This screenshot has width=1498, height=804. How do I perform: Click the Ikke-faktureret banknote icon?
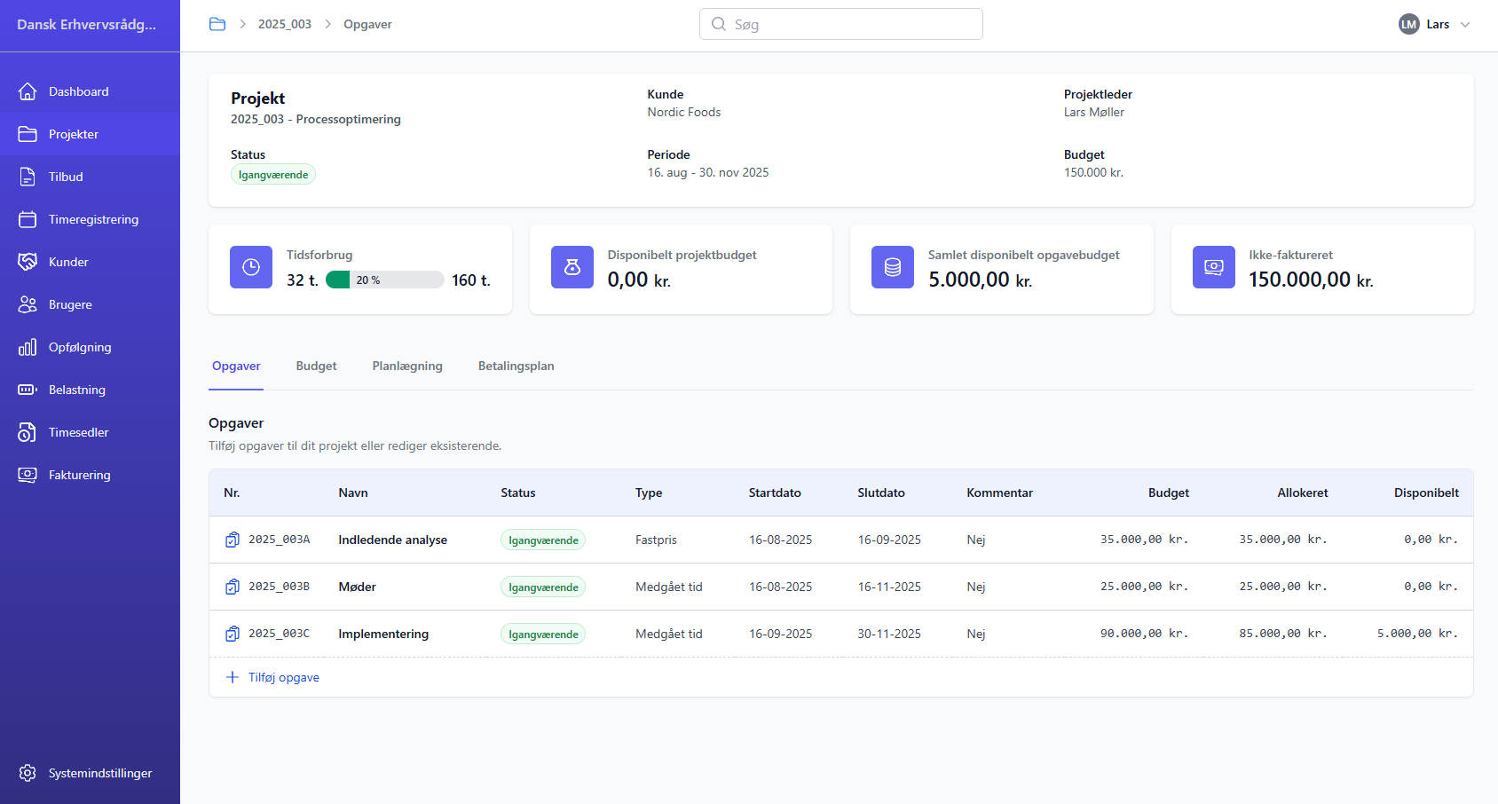pyautogui.click(x=1214, y=267)
